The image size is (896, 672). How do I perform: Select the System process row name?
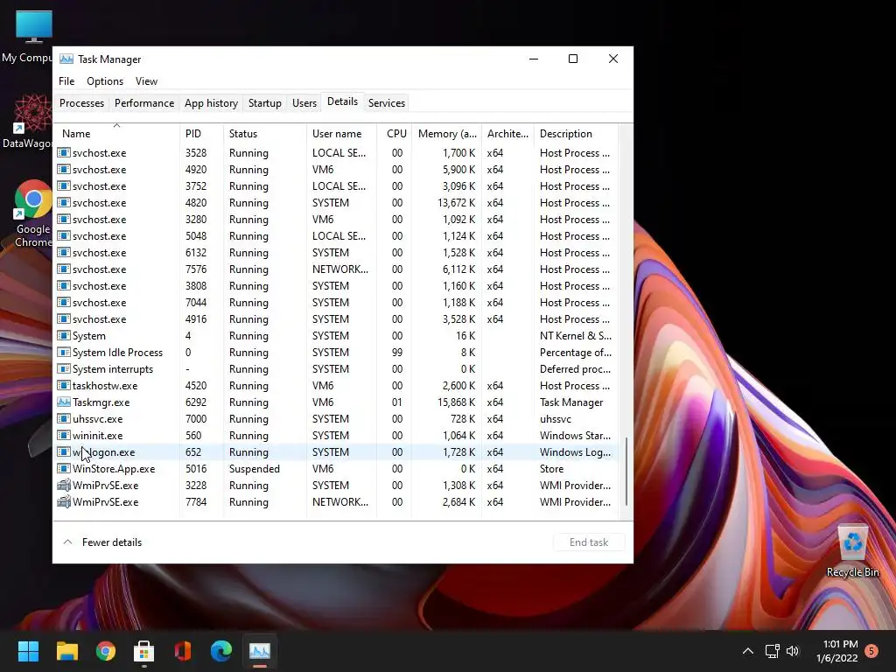coord(88,335)
